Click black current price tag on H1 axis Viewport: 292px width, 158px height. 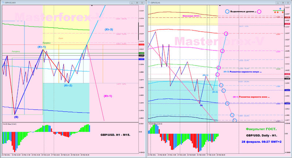(287, 79)
